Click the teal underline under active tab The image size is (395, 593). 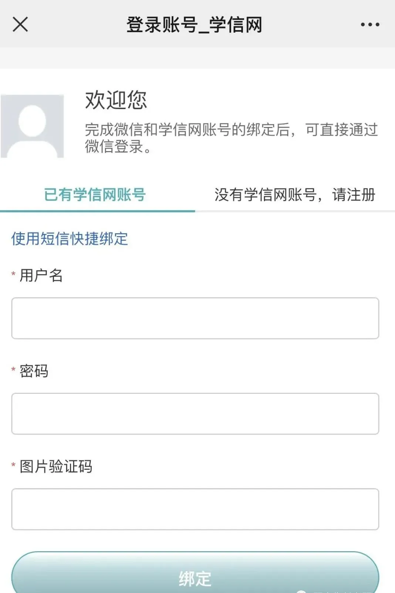point(97,211)
